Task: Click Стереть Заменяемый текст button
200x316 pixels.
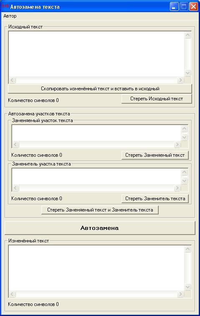Action: pyautogui.click(x=155, y=155)
